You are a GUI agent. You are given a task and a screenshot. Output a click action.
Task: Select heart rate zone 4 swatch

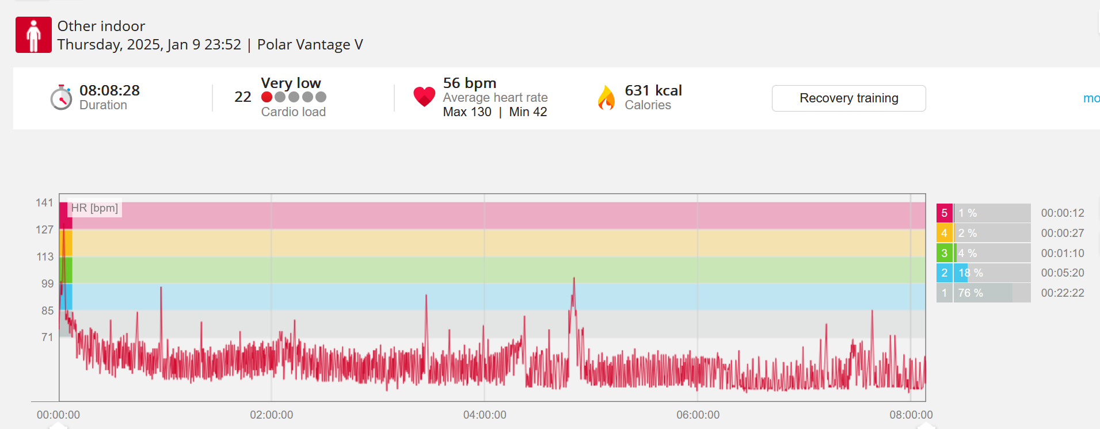(944, 233)
